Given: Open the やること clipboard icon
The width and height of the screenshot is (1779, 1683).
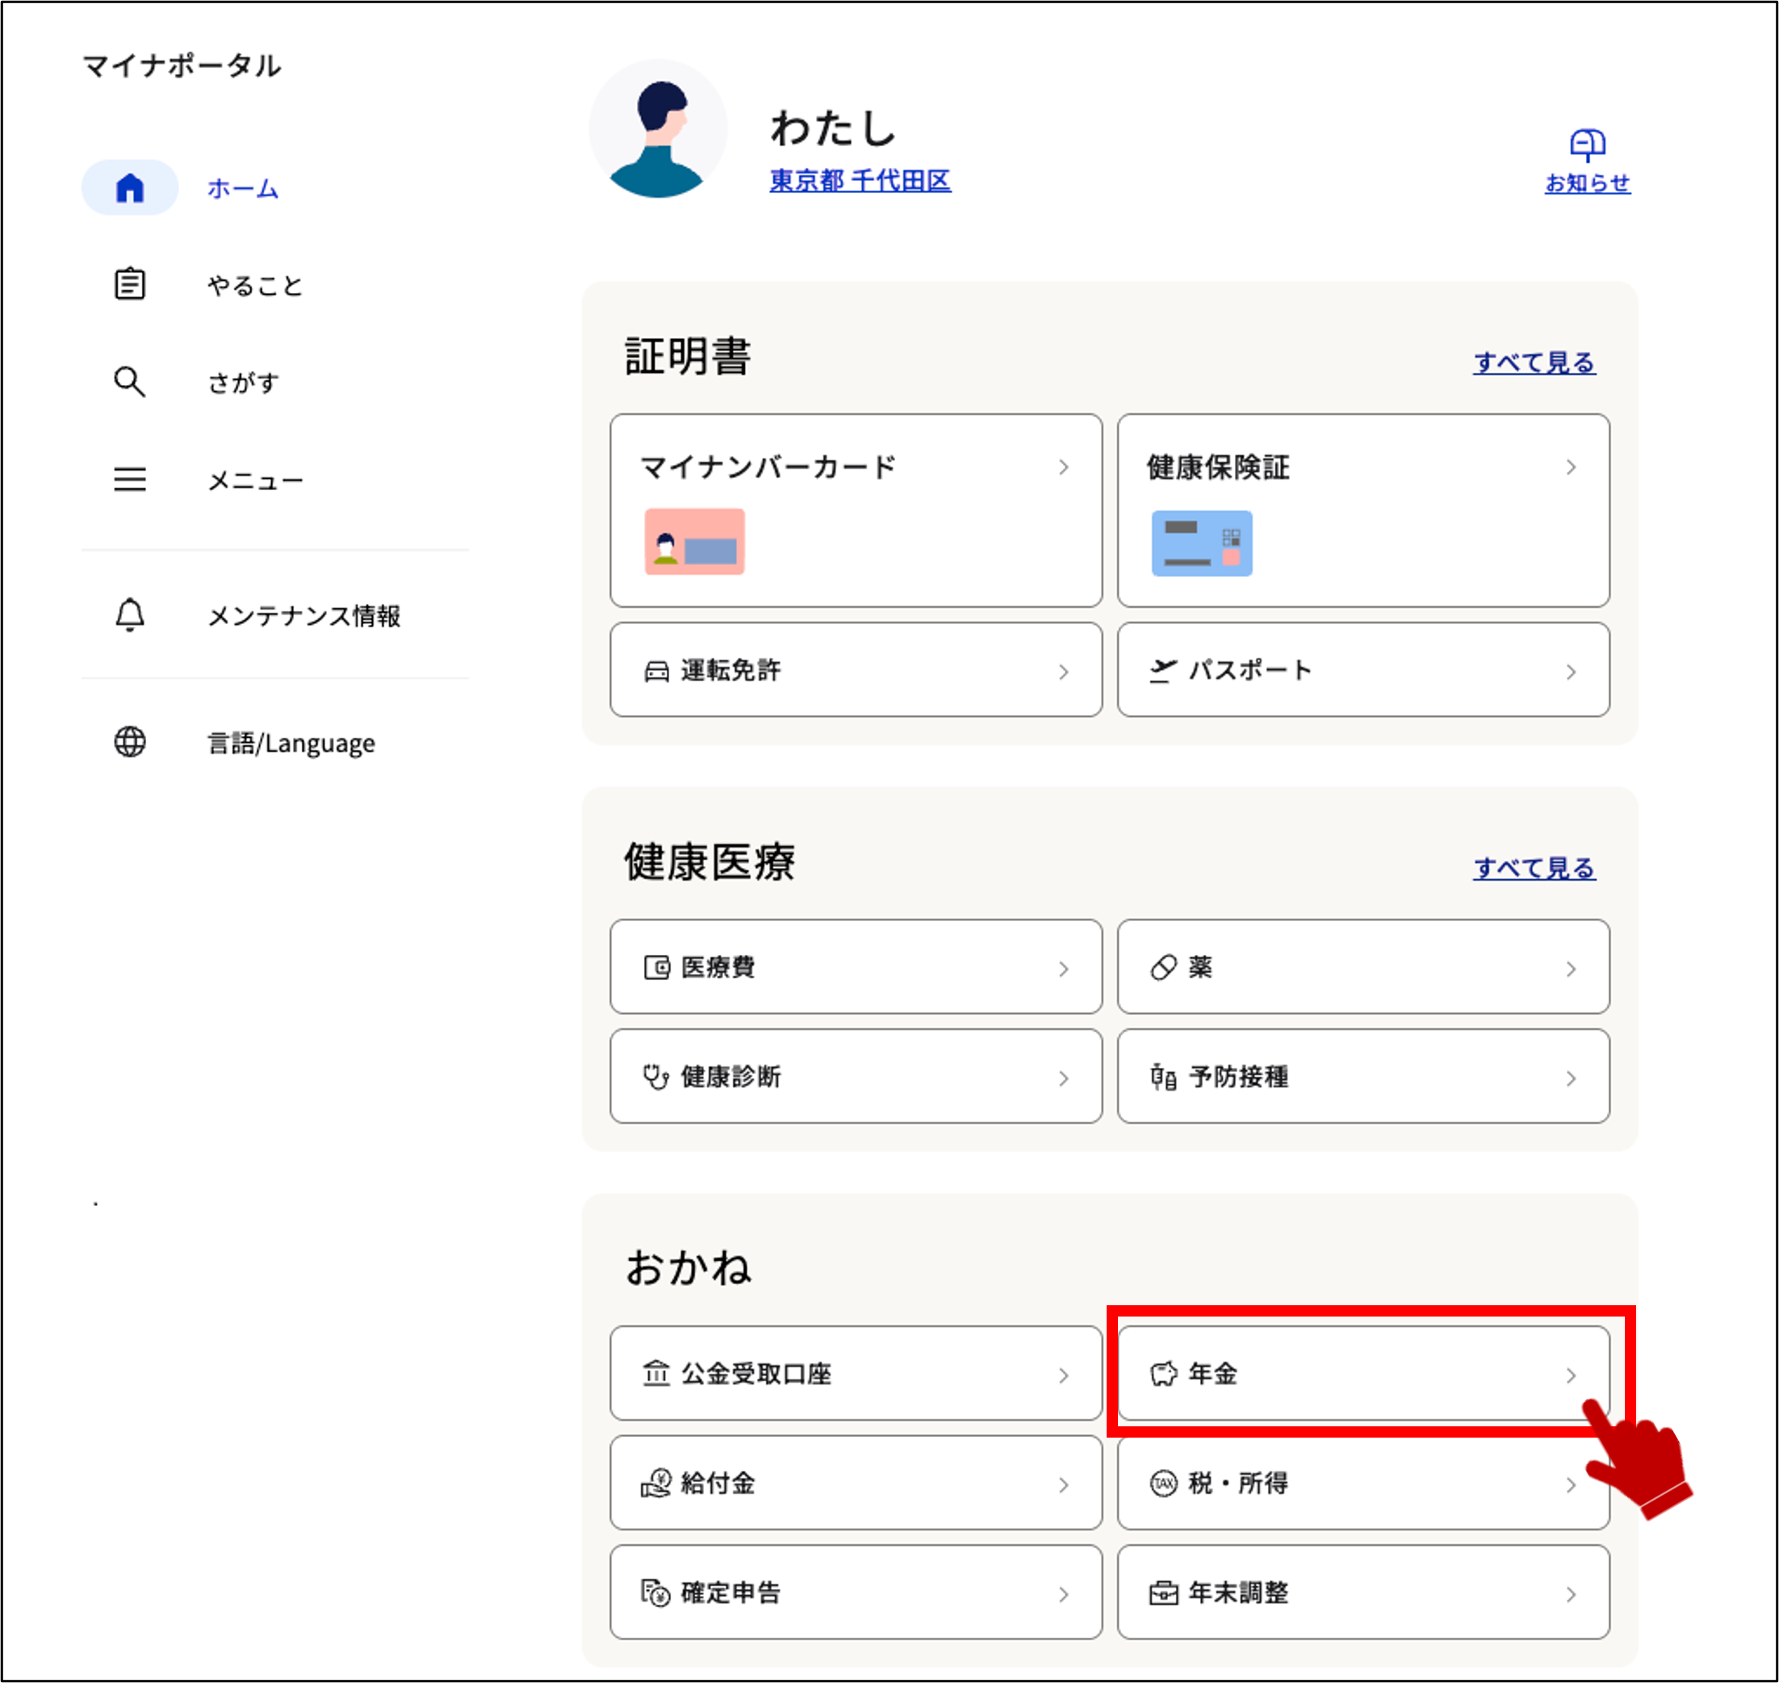Looking at the screenshot, I should 130,284.
